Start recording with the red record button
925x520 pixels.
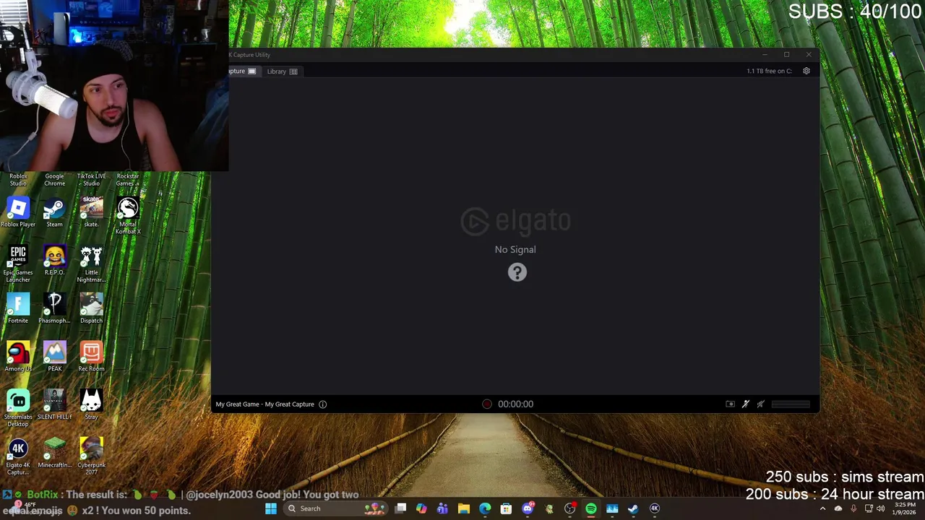click(x=487, y=404)
